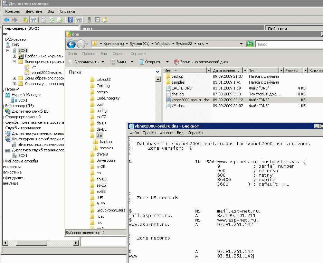Click the notebook record list toolbar icon
This screenshot has width=323, height=263.
[x=97, y=20]
